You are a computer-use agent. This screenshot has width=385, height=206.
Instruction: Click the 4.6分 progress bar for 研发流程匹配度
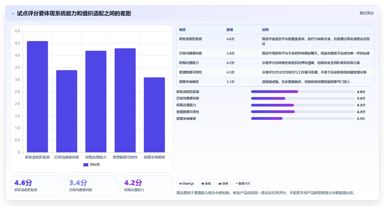pyautogui.click(x=303, y=92)
